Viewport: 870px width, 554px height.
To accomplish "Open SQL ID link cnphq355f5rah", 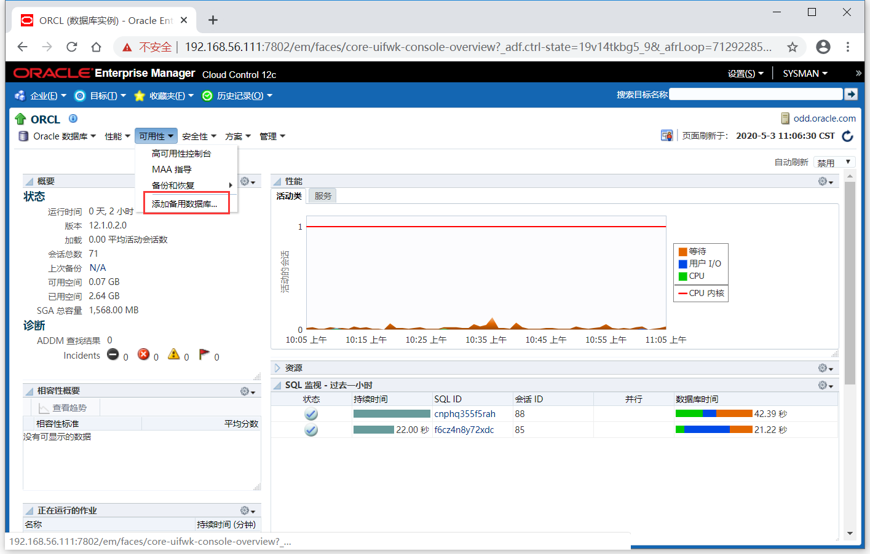I will (465, 414).
